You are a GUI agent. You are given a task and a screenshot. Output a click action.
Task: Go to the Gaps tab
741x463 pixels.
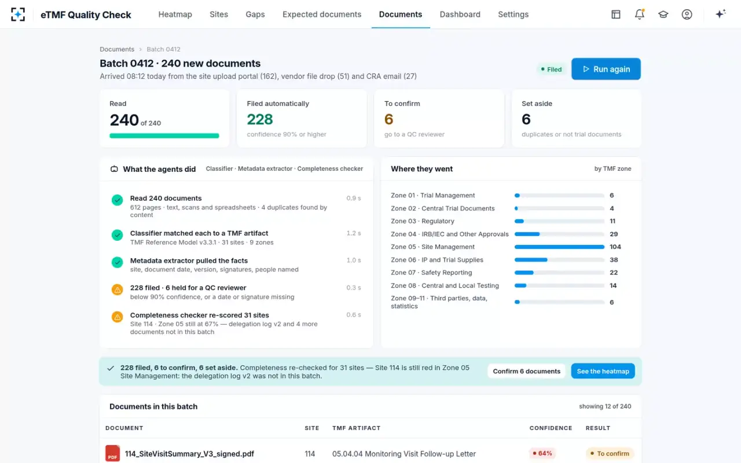[255, 14]
